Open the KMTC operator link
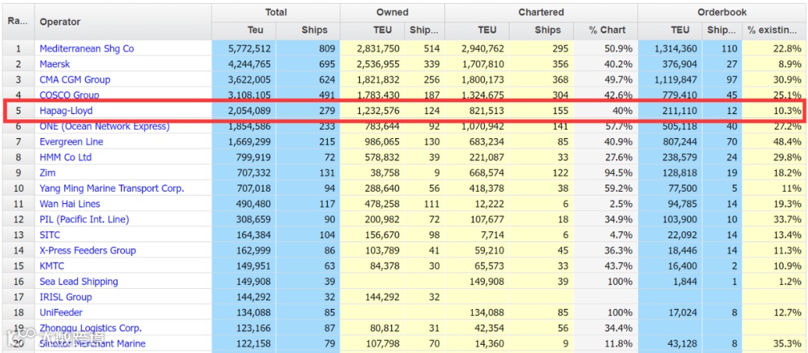The height and width of the screenshot is (353, 808). tap(52, 266)
